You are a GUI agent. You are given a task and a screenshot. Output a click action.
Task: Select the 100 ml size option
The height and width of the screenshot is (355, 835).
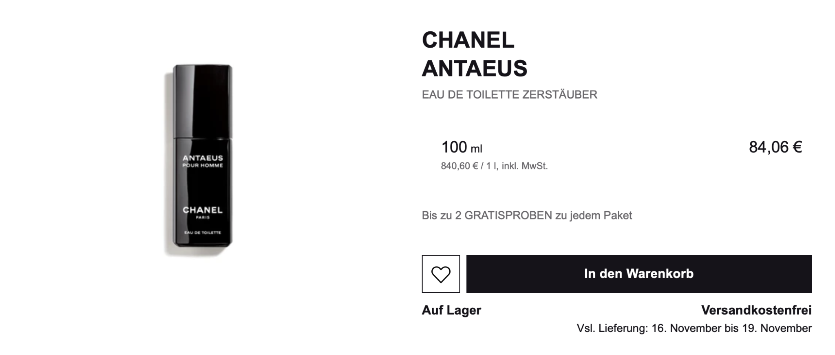point(462,147)
